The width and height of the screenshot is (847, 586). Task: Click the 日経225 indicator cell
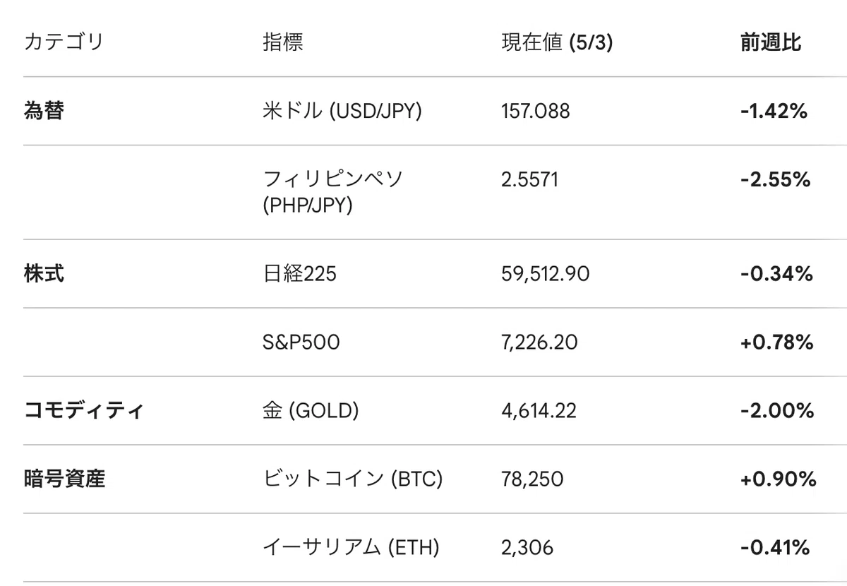click(299, 274)
